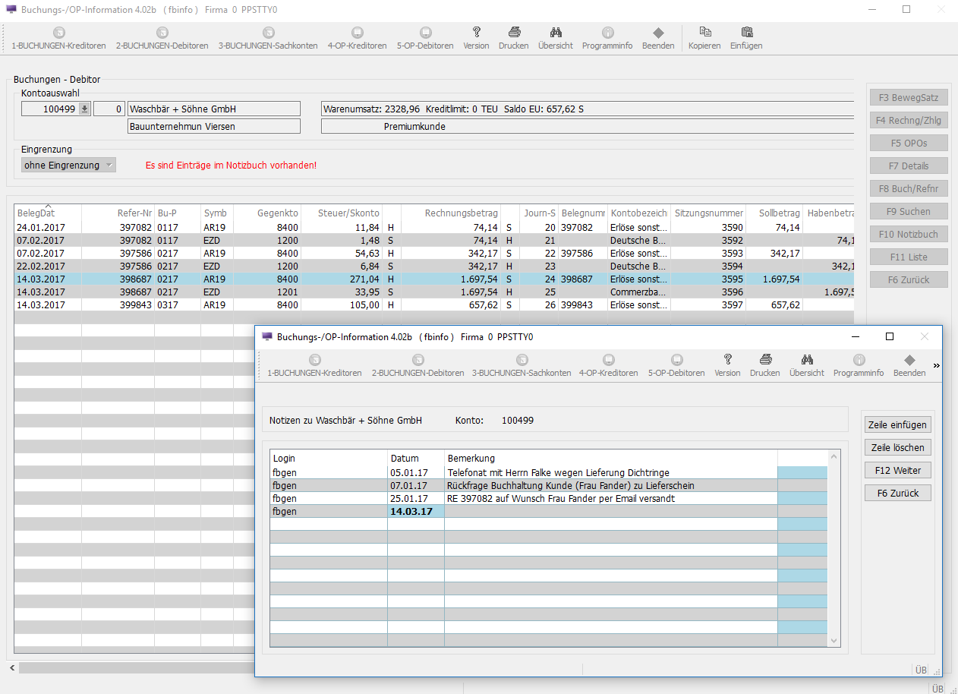Screen dimensions: 958x694
Task: Expand the 'ohne Eingrenzung' dropdown
Action: pos(109,165)
